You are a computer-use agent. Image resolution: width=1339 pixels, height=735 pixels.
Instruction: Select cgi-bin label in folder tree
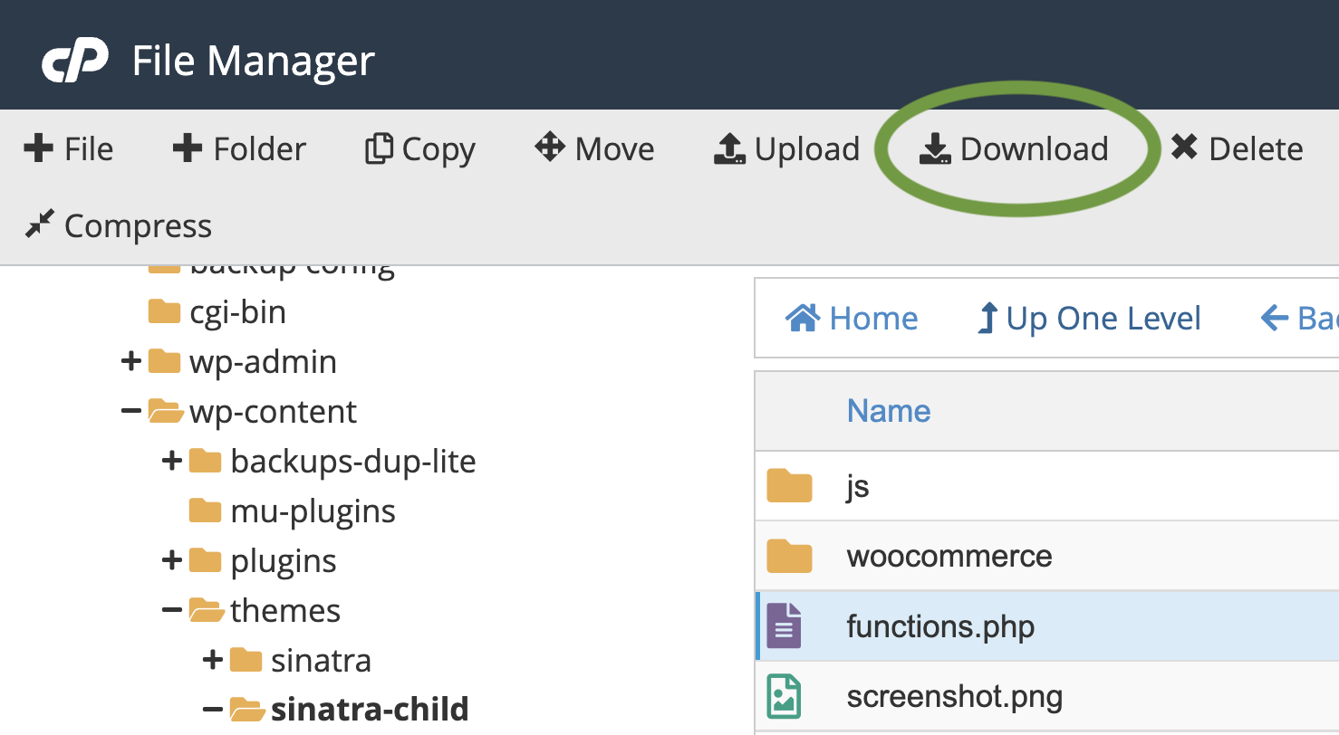click(238, 312)
